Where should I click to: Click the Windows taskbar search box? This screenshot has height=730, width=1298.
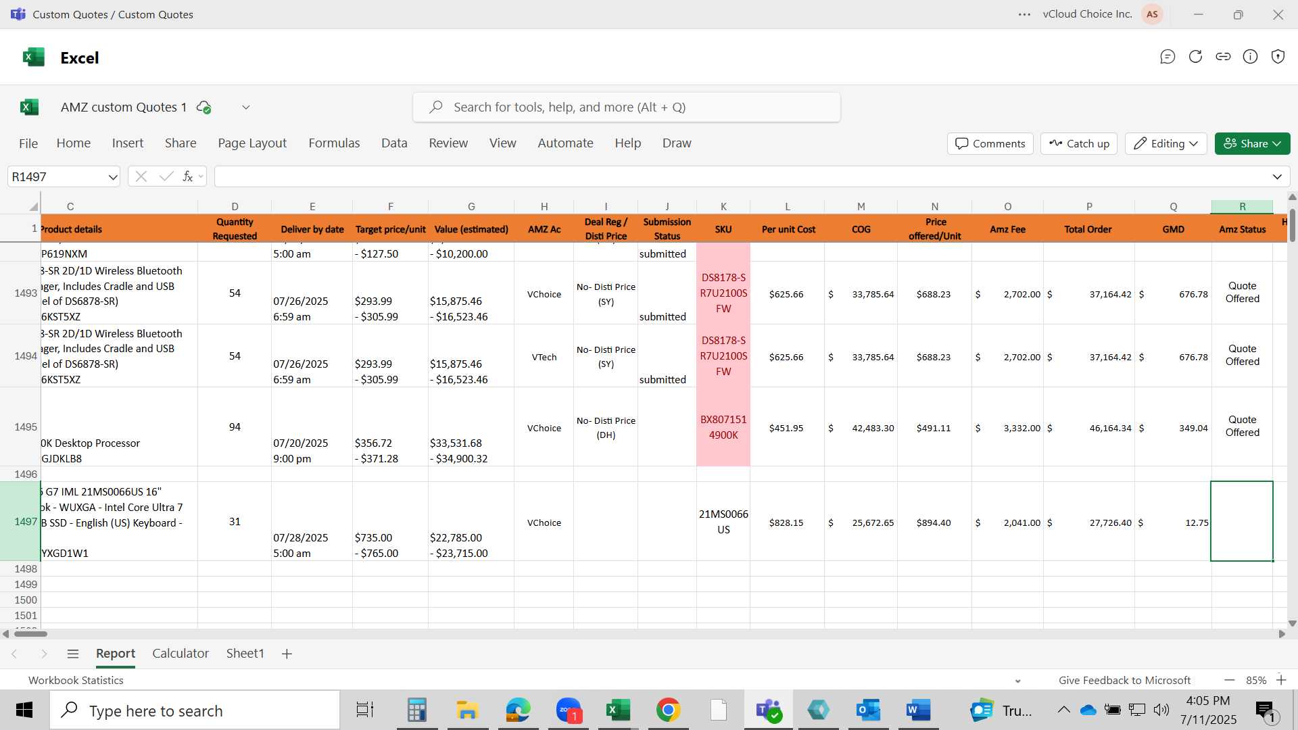195,710
